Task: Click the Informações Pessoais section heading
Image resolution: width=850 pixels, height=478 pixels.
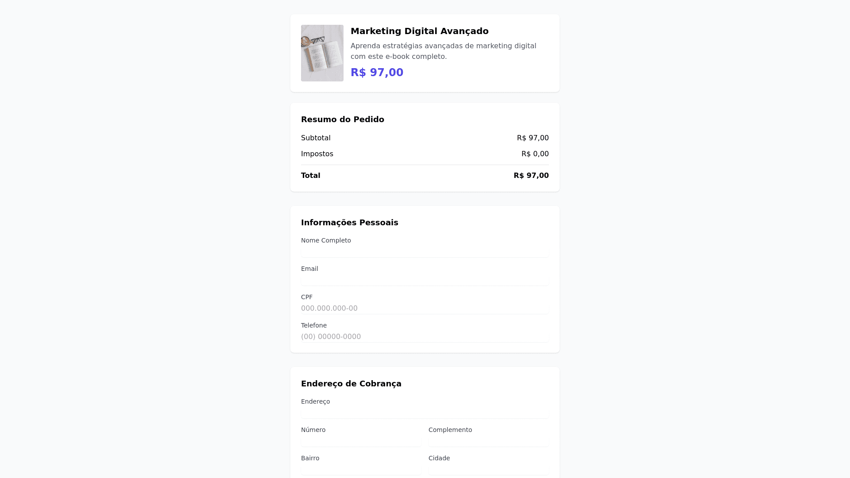Action: [349, 223]
